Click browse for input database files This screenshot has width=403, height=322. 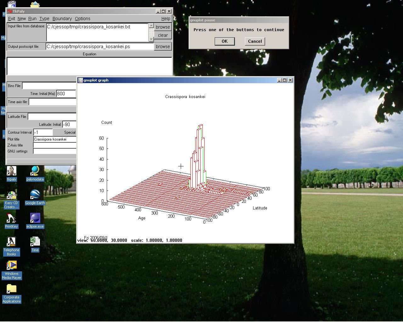[x=163, y=27]
